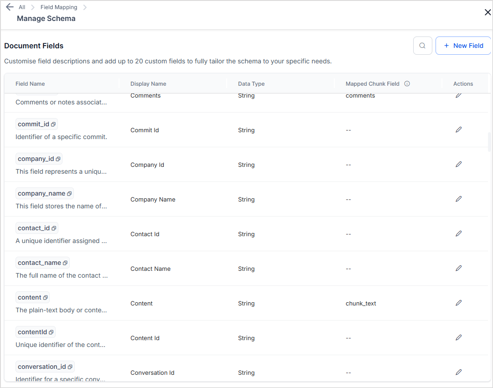493x388 pixels.
Task: Click copy icon beside contentId
Action: coord(51,332)
